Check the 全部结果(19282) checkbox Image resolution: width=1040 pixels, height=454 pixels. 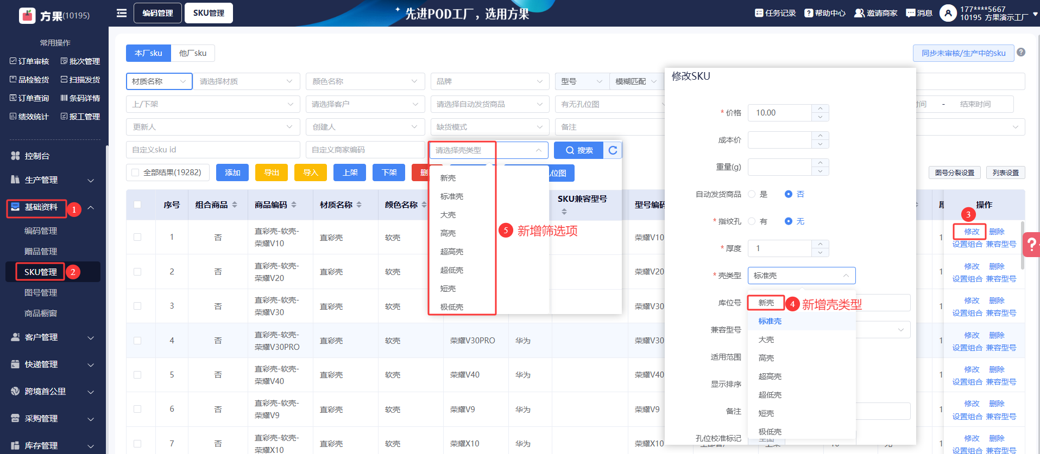click(136, 172)
